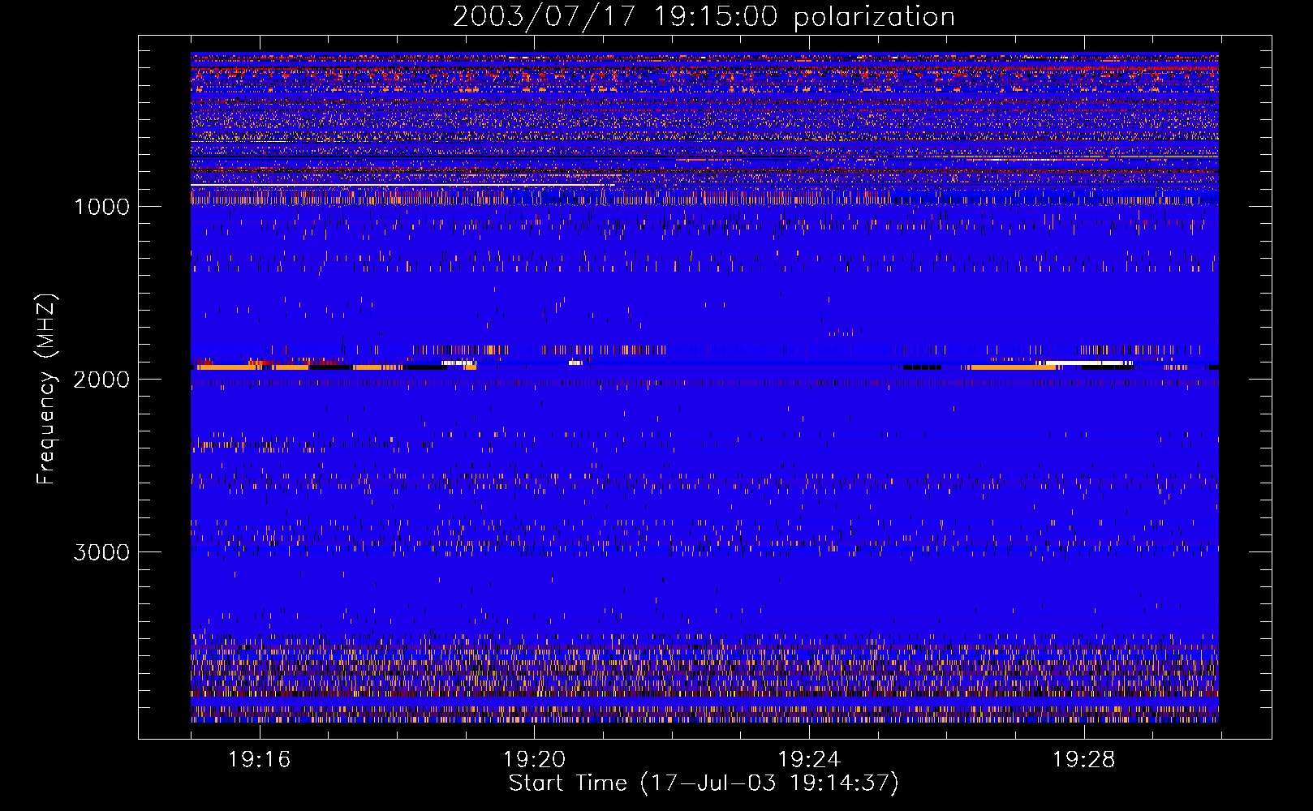This screenshot has width=1313, height=811.
Task: Click the white segment near 2000 MHz around 19:28
Action: click(x=1089, y=363)
